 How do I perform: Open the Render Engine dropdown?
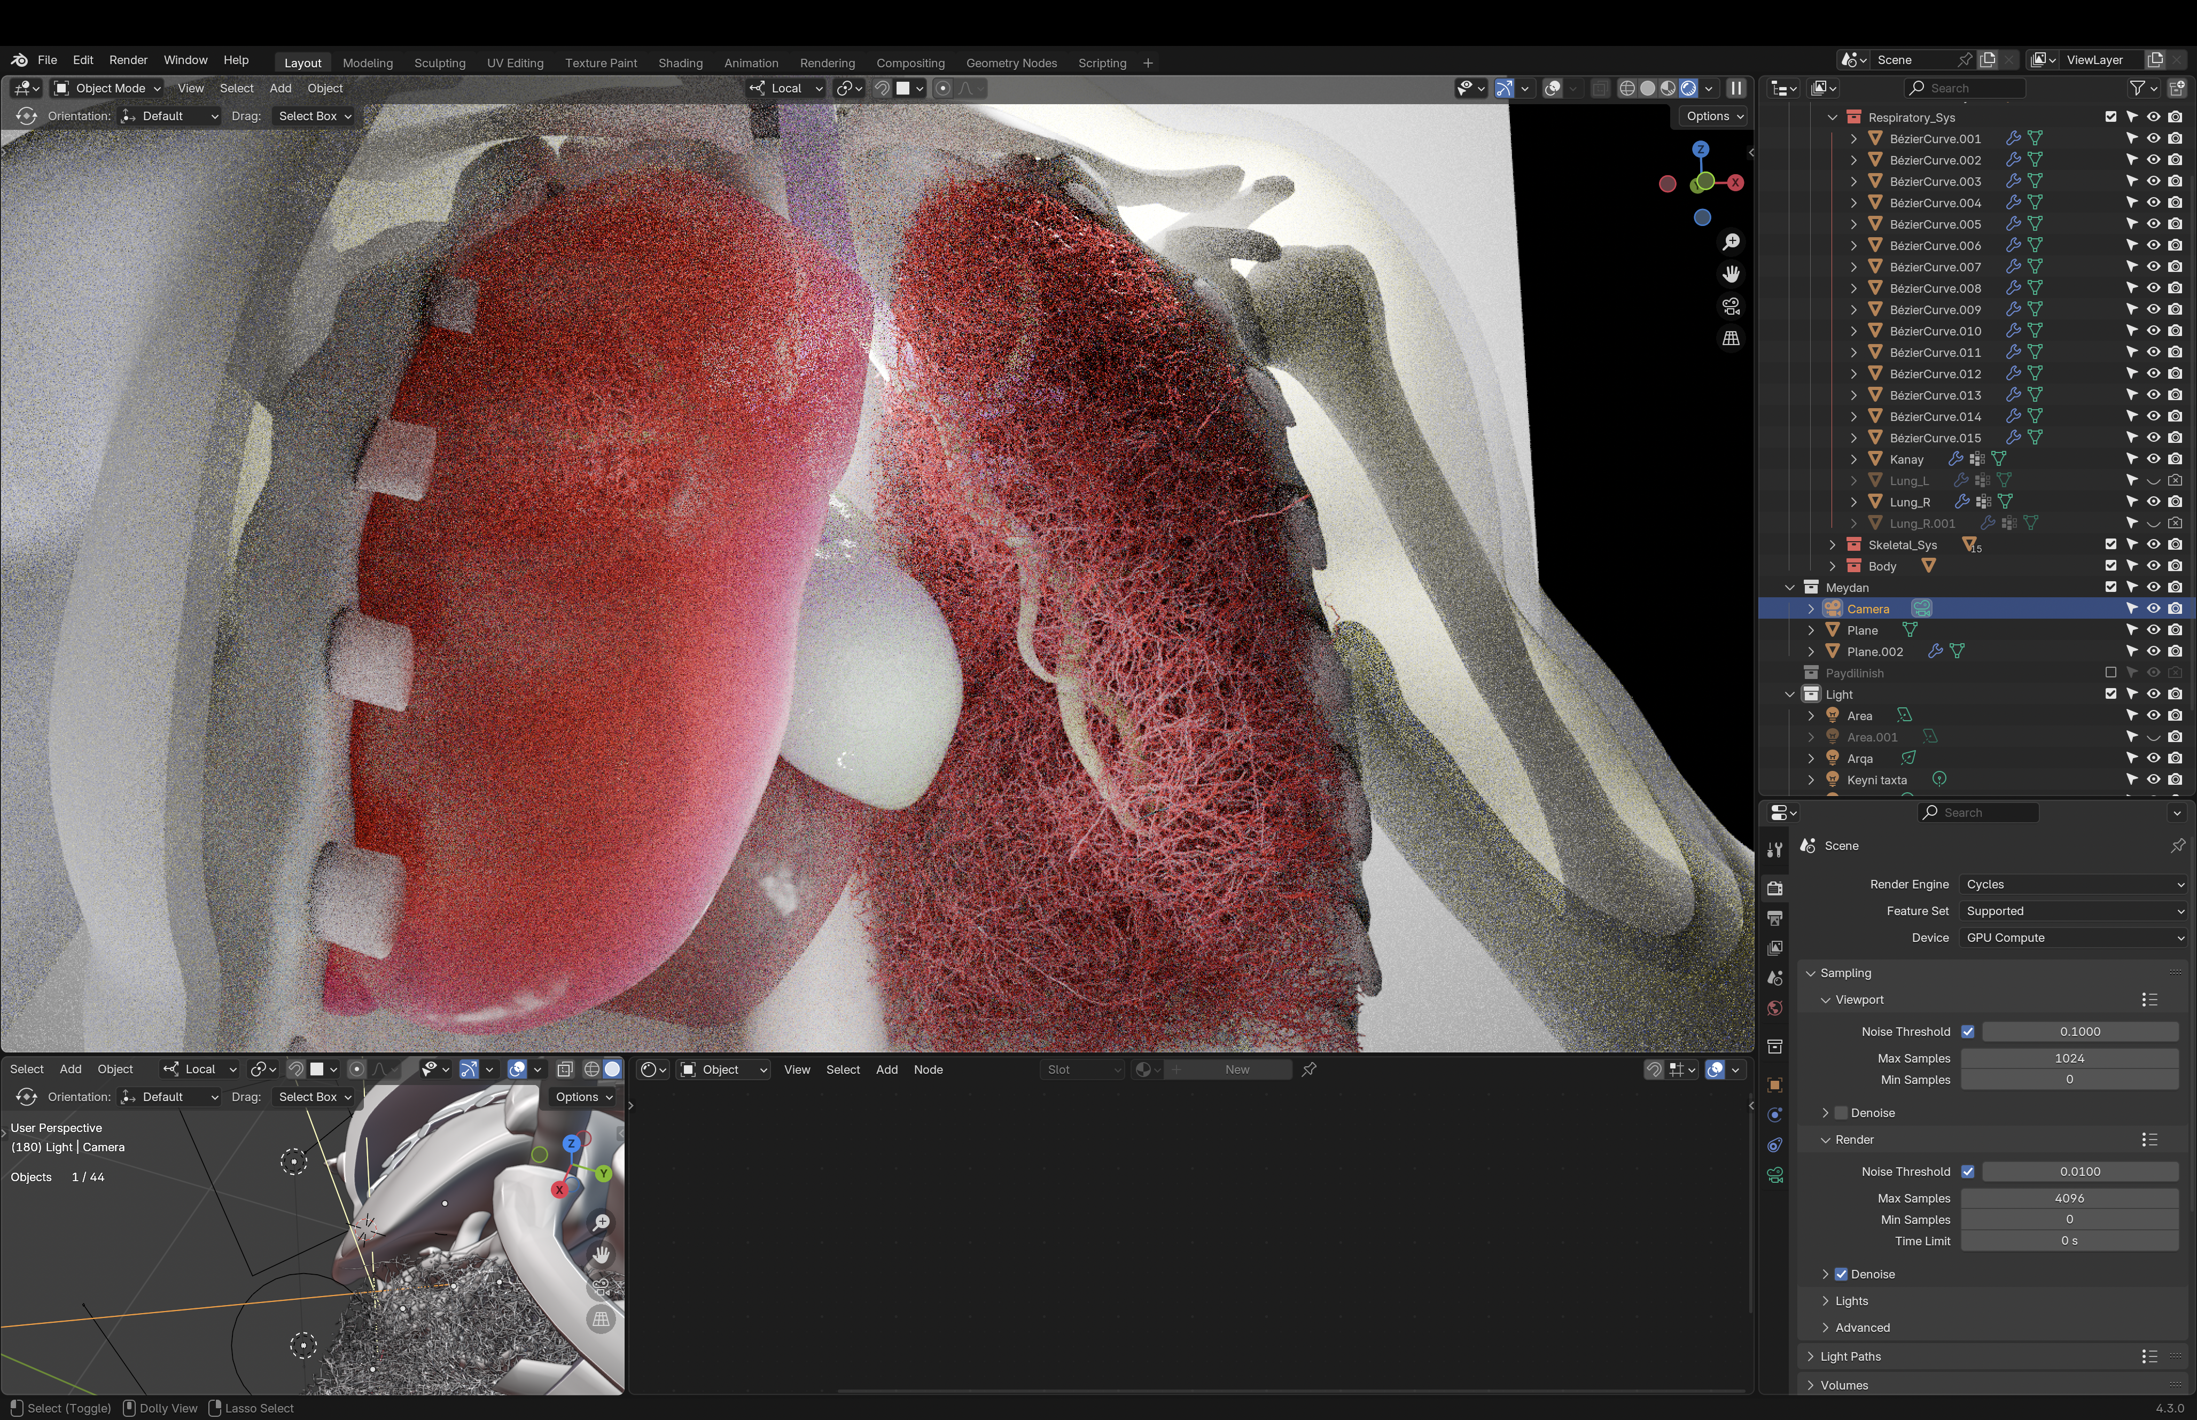2073,884
